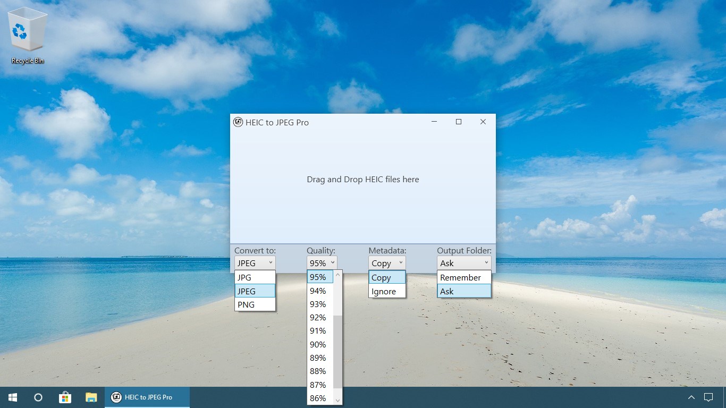Choose Remember output folder option
The image size is (726, 408).
click(x=464, y=277)
